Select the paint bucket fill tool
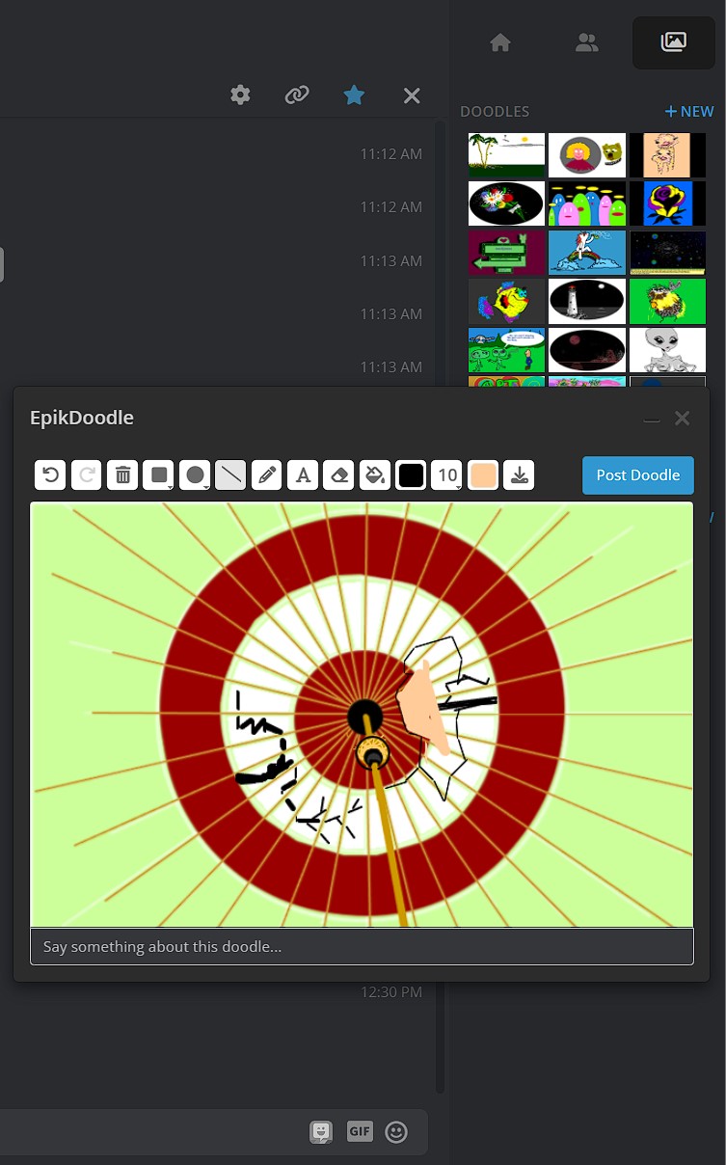 (375, 474)
